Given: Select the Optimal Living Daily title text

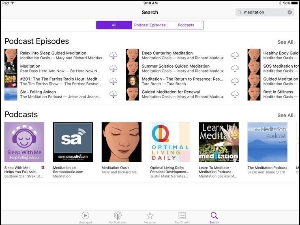Looking at the screenshot, I should pos(169,170).
